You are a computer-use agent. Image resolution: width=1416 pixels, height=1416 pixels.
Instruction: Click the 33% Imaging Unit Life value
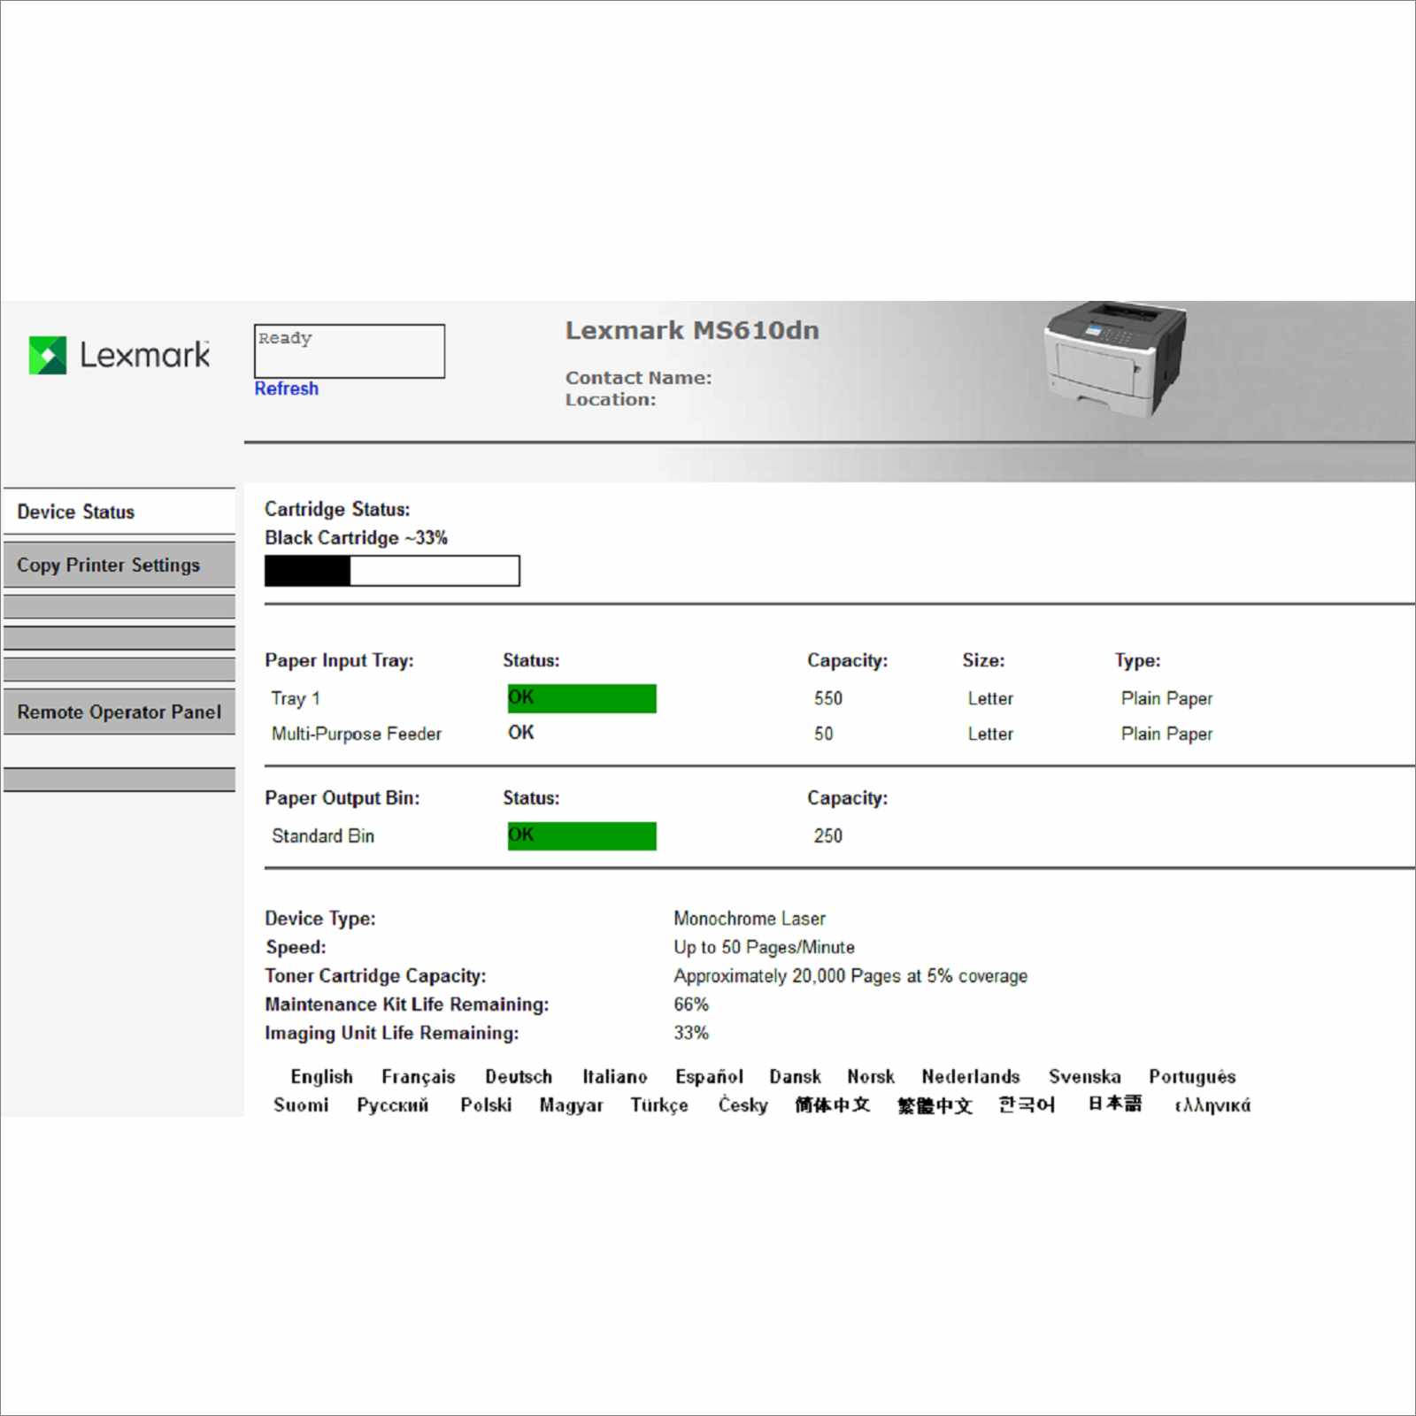(x=691, y=1033)
